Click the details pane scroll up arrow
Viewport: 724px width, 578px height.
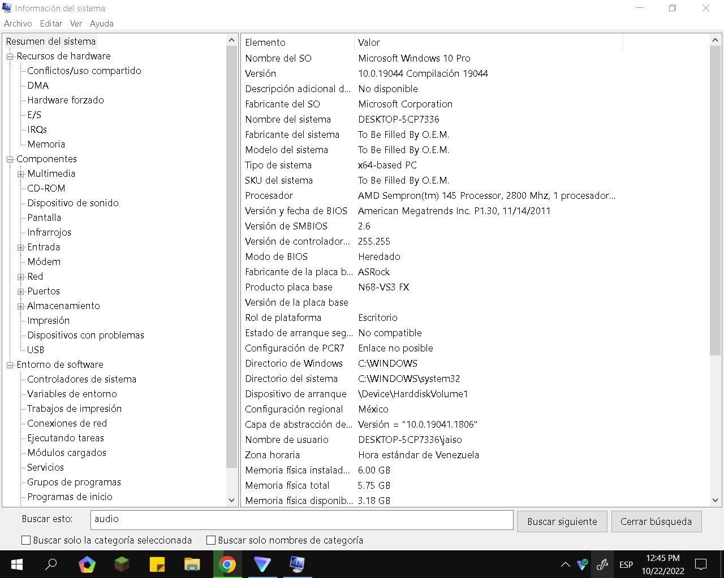pos(715,40)
